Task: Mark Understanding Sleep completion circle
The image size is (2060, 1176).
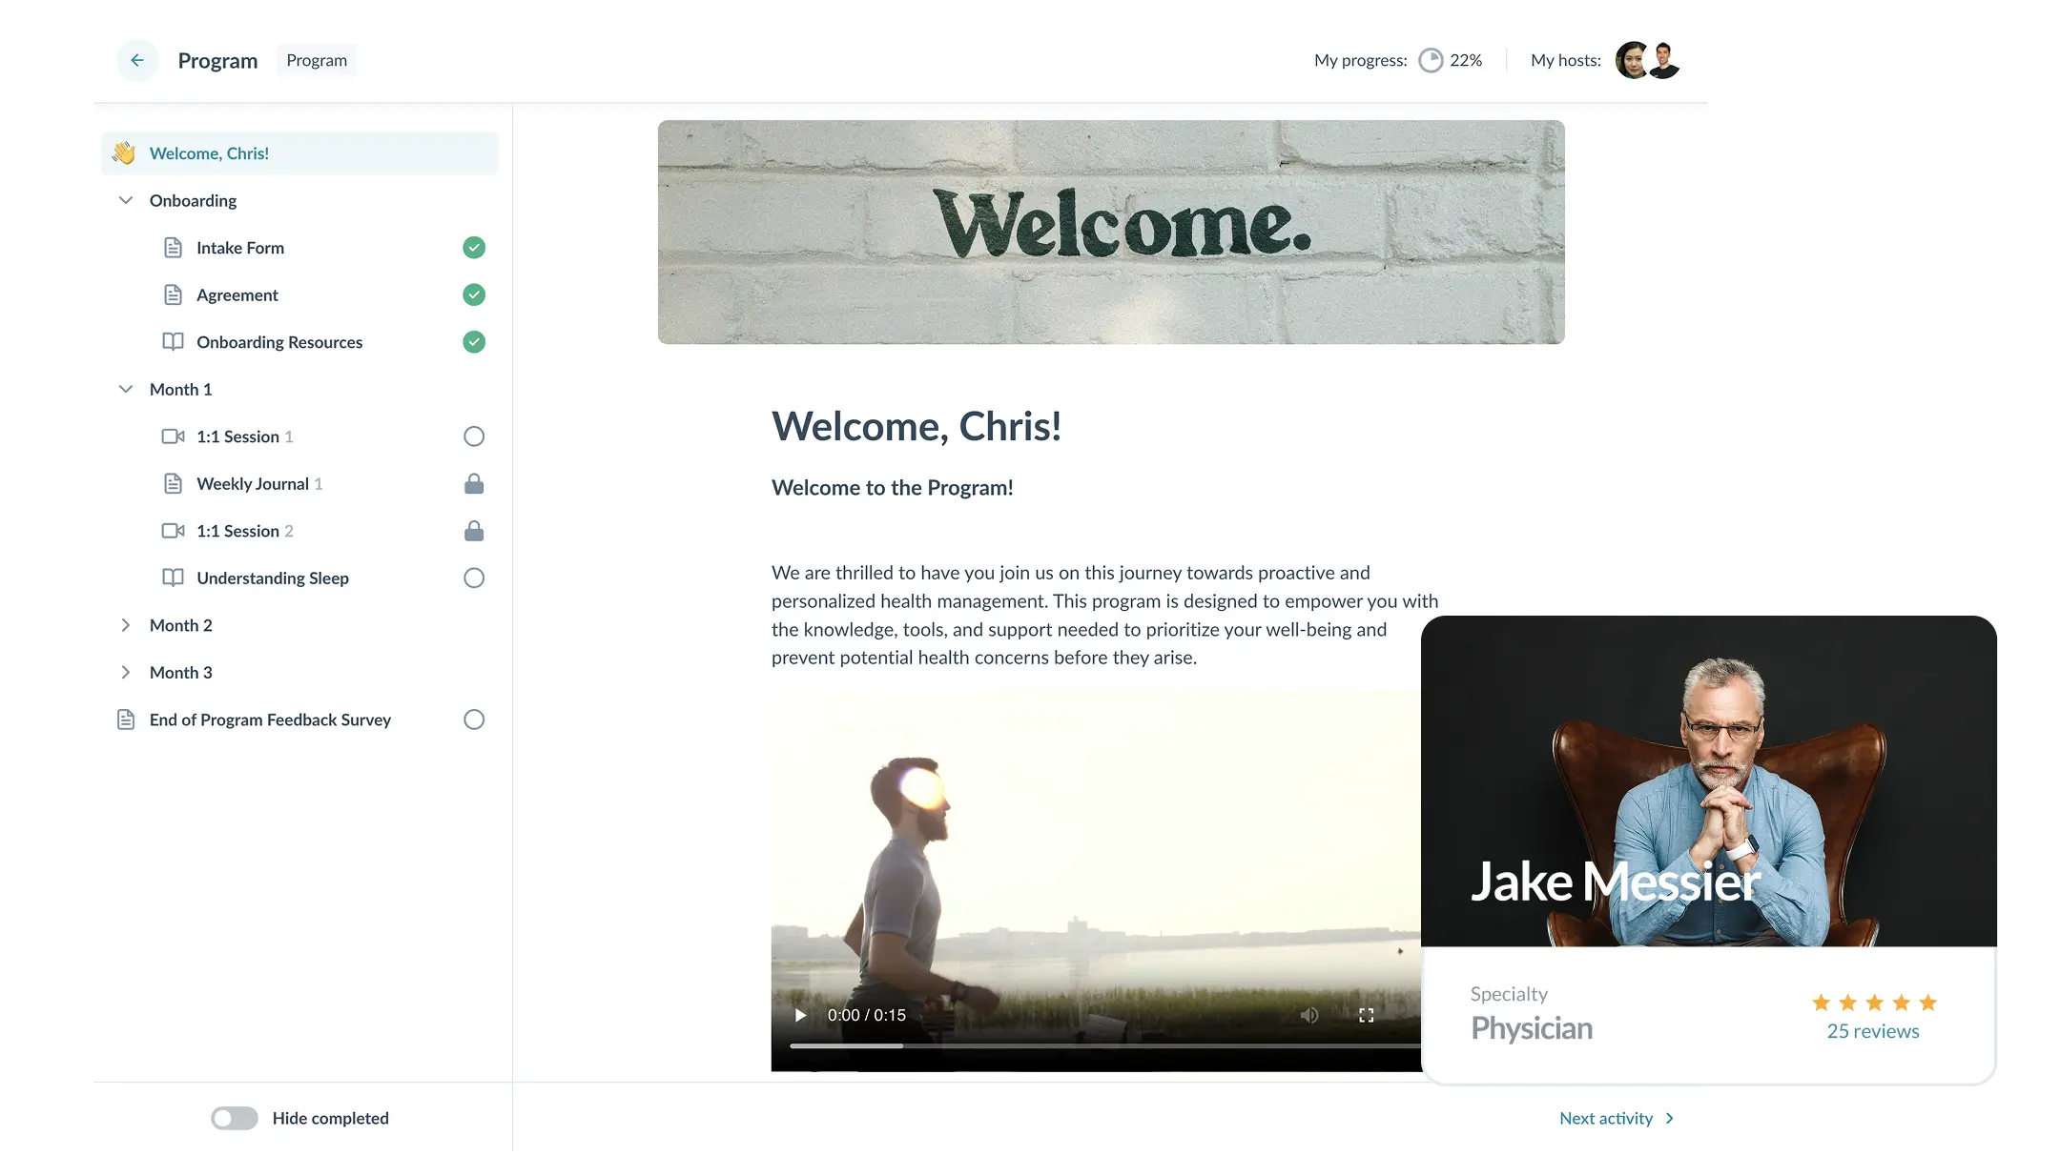Action: click(x=474, y=578)
